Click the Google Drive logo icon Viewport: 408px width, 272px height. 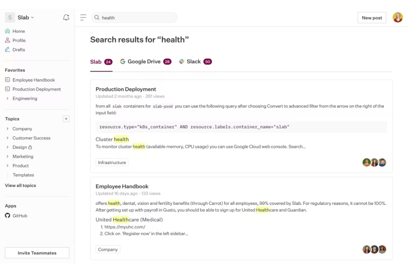pyautogui.click(x=123, y=61)
